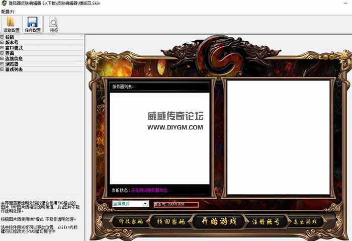Click the 修改密码 skin button
352x241 pixels.
pos(131,222)
